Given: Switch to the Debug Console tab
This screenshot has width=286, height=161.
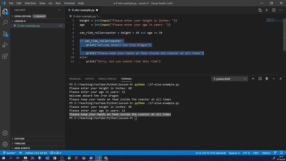Looking at the screenshot, I should click(x=107, y=79).
